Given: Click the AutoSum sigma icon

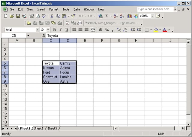Looking at the screenshot, I should coord(107,16).
